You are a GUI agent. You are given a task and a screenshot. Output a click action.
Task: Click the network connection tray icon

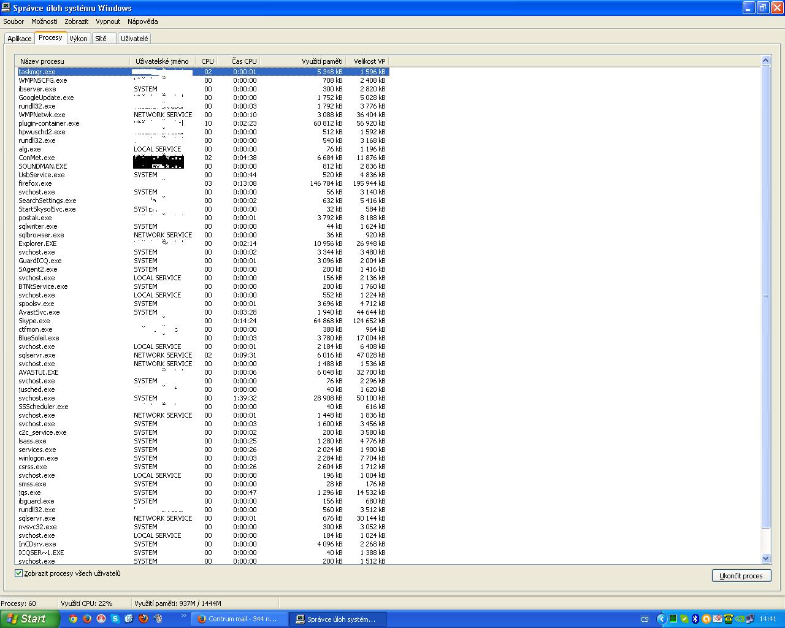coord(751,619)
